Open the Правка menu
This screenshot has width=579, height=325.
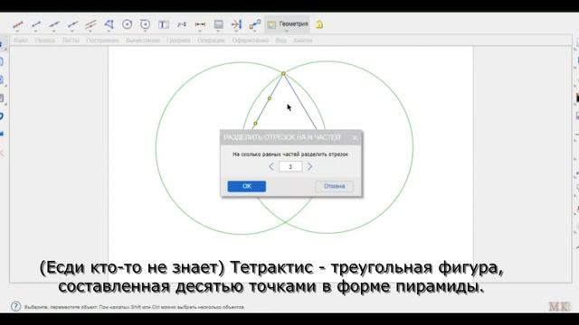point(45,41)
